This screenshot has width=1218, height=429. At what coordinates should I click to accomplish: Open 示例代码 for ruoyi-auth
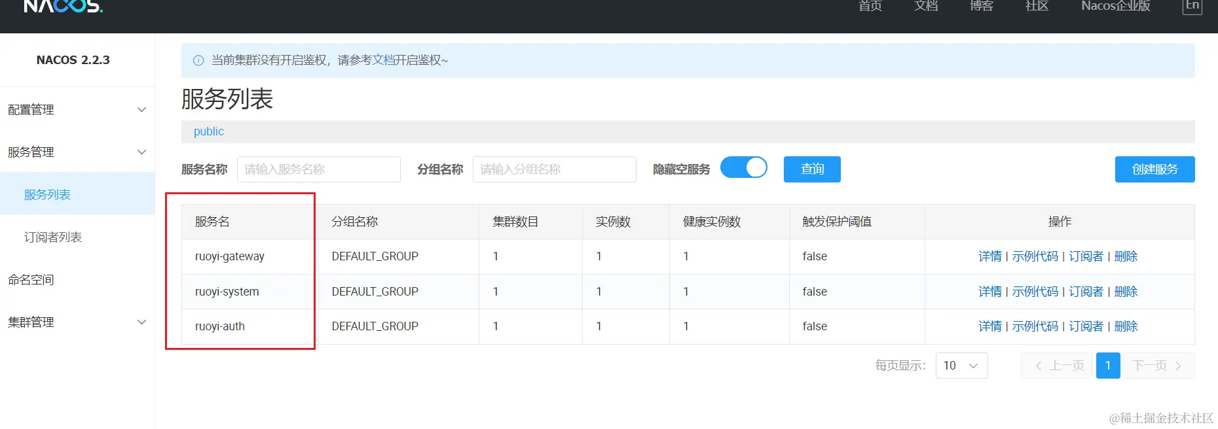1035,326
